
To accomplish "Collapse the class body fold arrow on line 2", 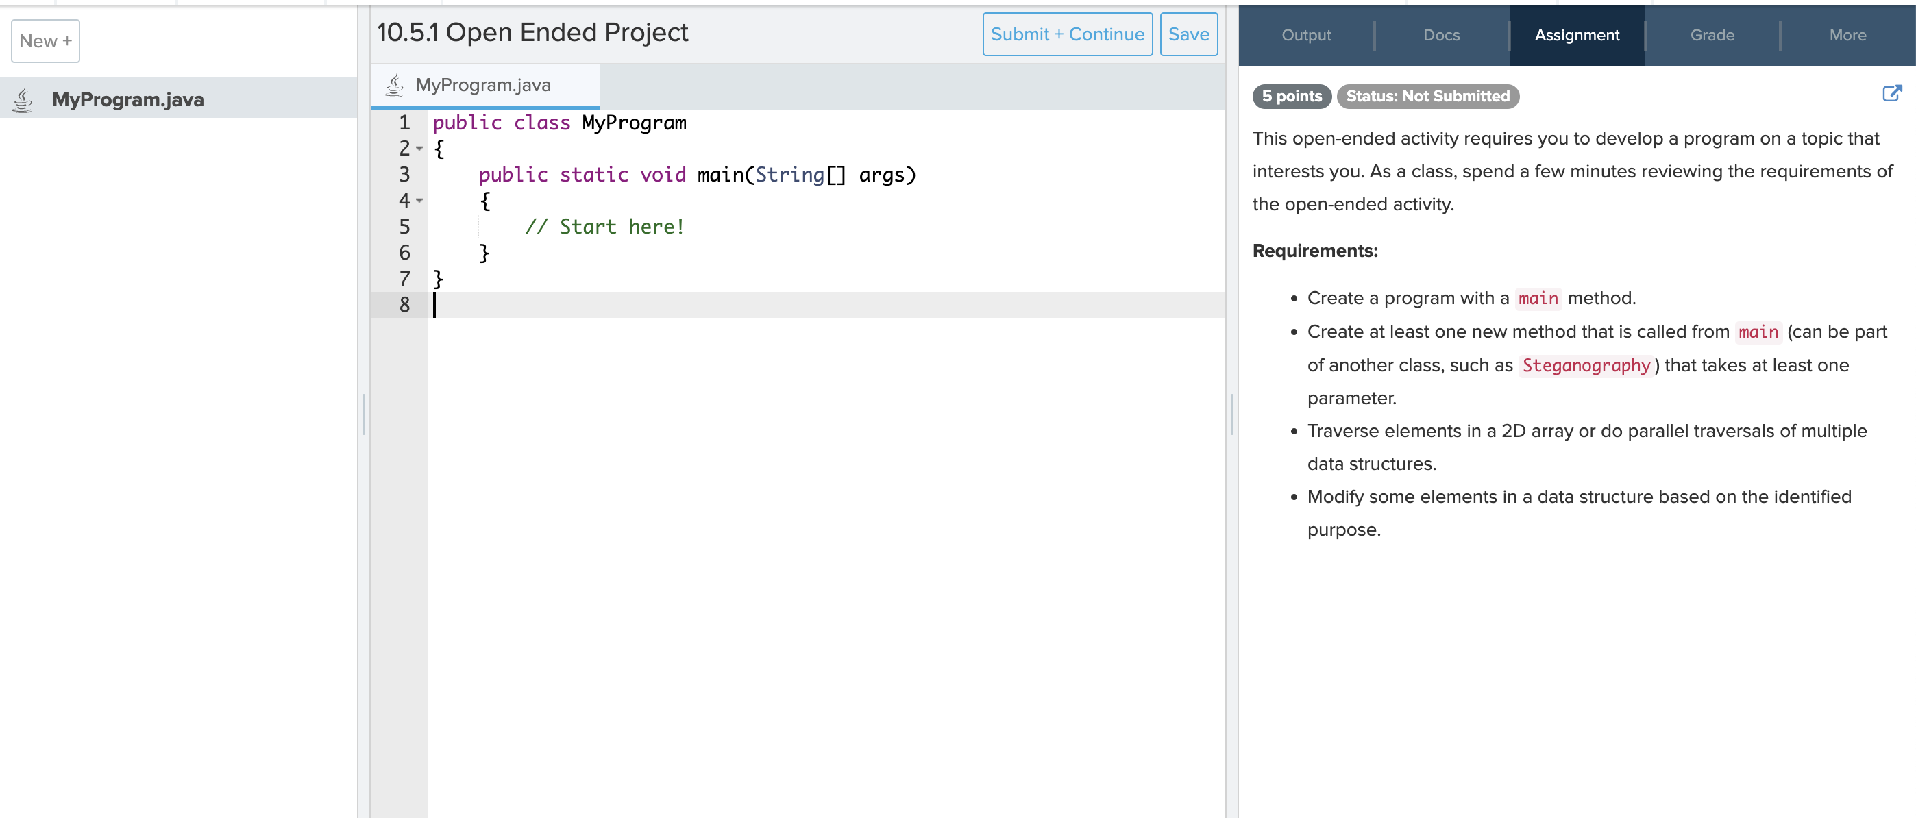I will (419, 149).
